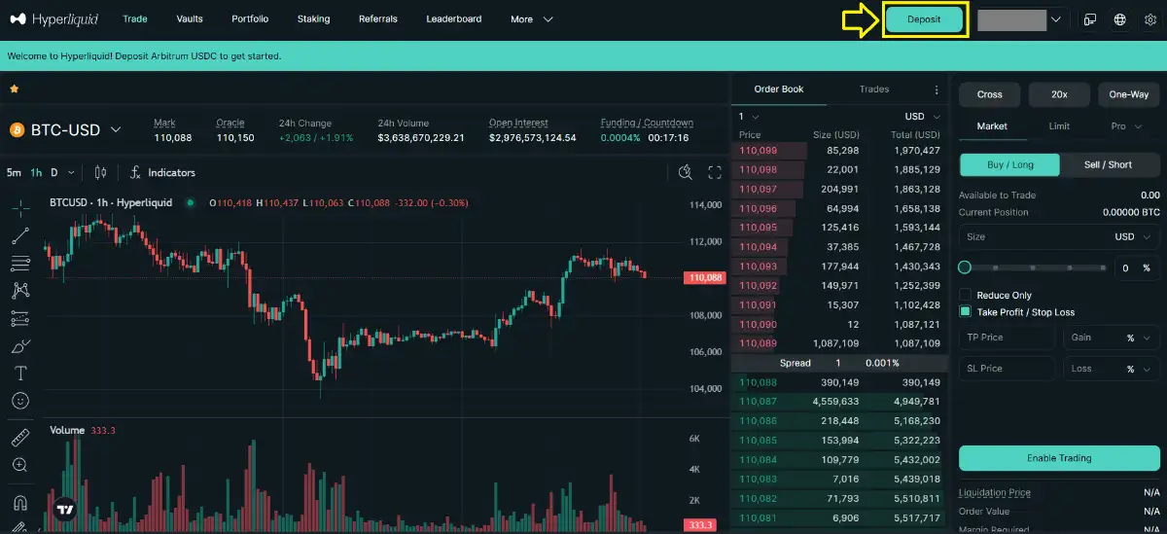Select Buy / Long side

click(1009, 164)
